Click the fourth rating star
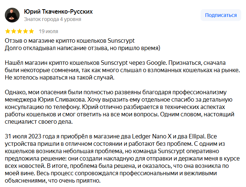This screenshot has height=187, width=246. (25, 31)
